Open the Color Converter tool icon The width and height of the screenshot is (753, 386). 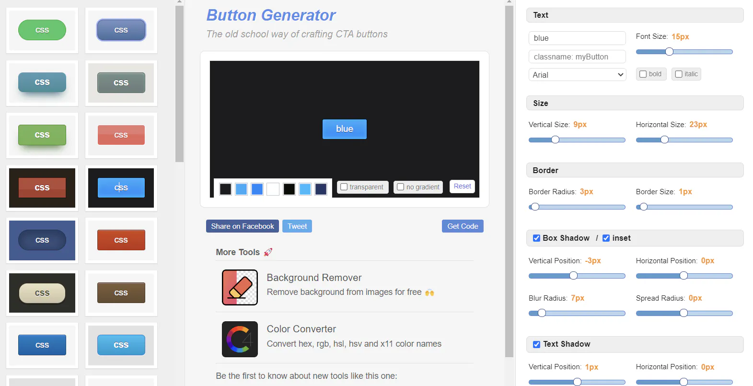(x=240, y=339)
